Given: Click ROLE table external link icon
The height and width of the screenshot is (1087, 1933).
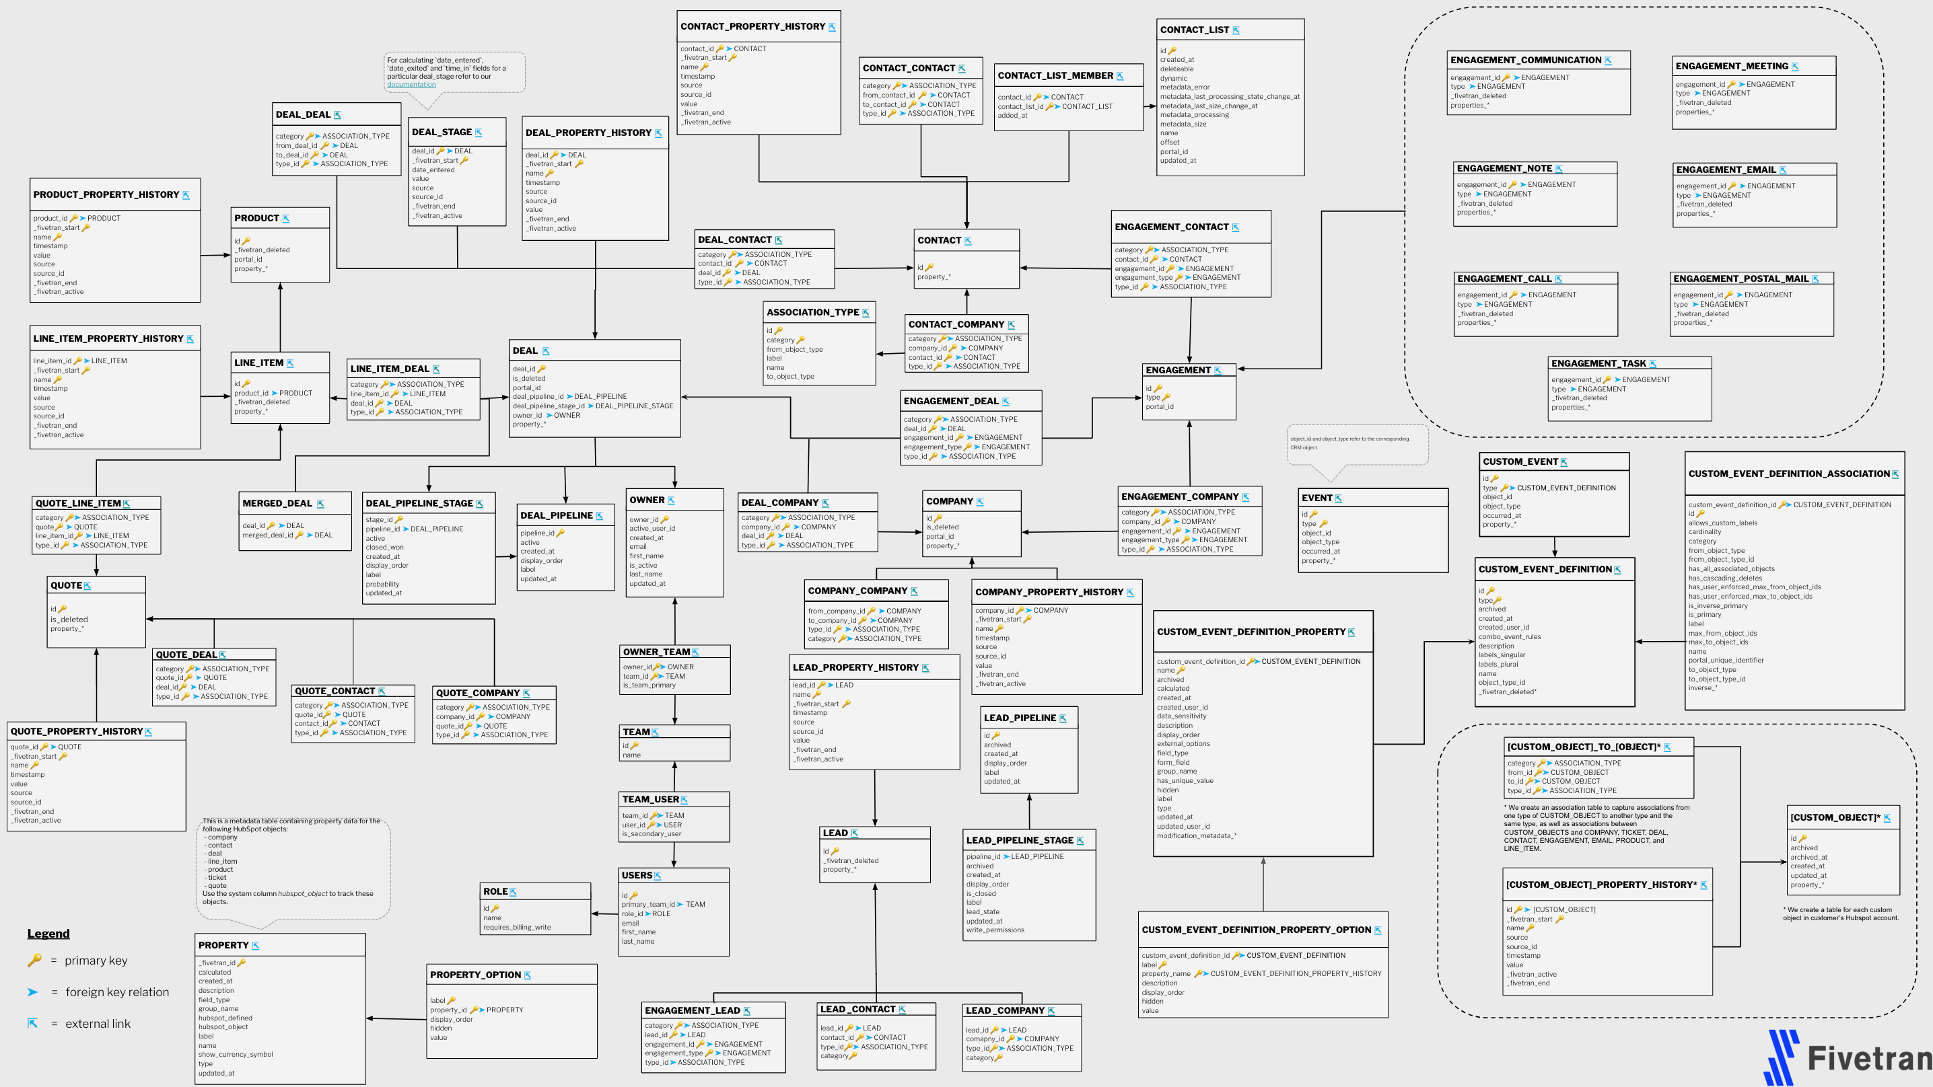Looking at the screenshot, I should [514, 892].
